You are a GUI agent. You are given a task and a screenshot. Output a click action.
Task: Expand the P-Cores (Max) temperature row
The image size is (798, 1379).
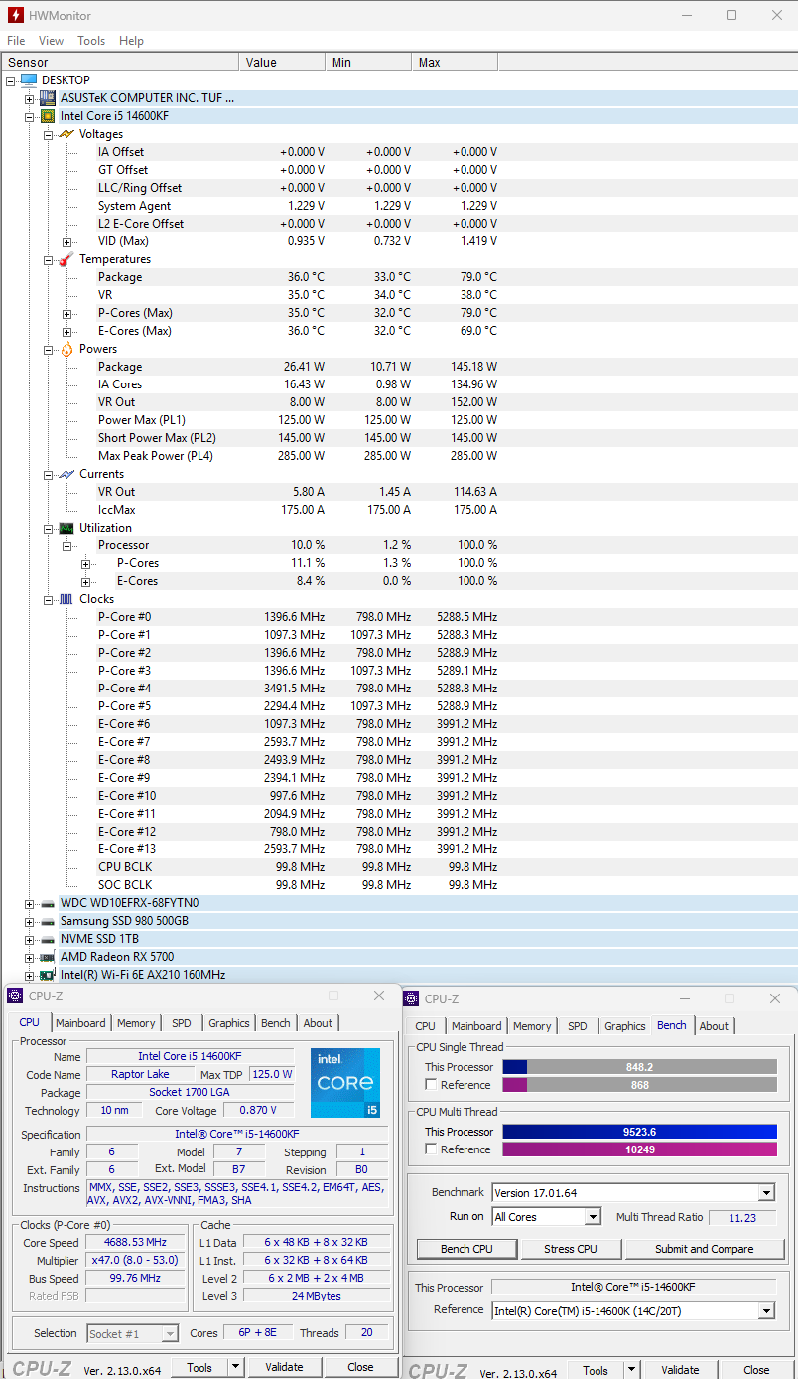pyautogui.click(x=67, y=313)
